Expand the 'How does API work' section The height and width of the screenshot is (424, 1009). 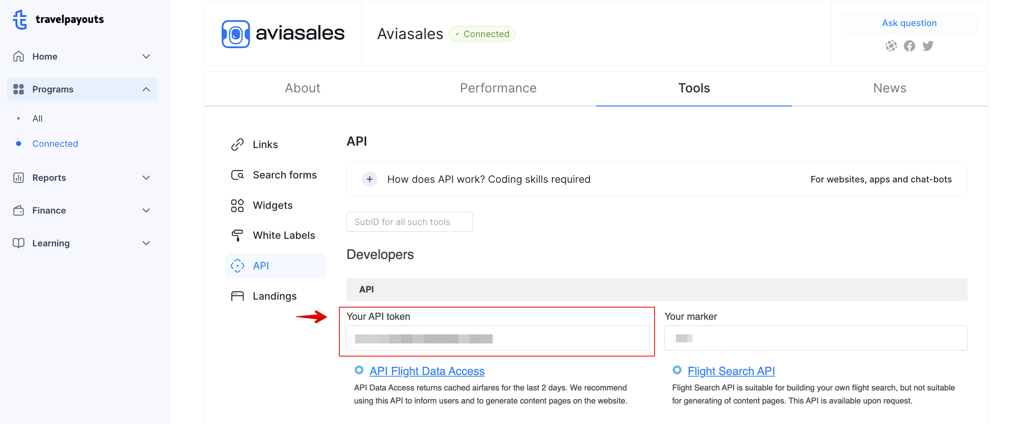point(369,179)
